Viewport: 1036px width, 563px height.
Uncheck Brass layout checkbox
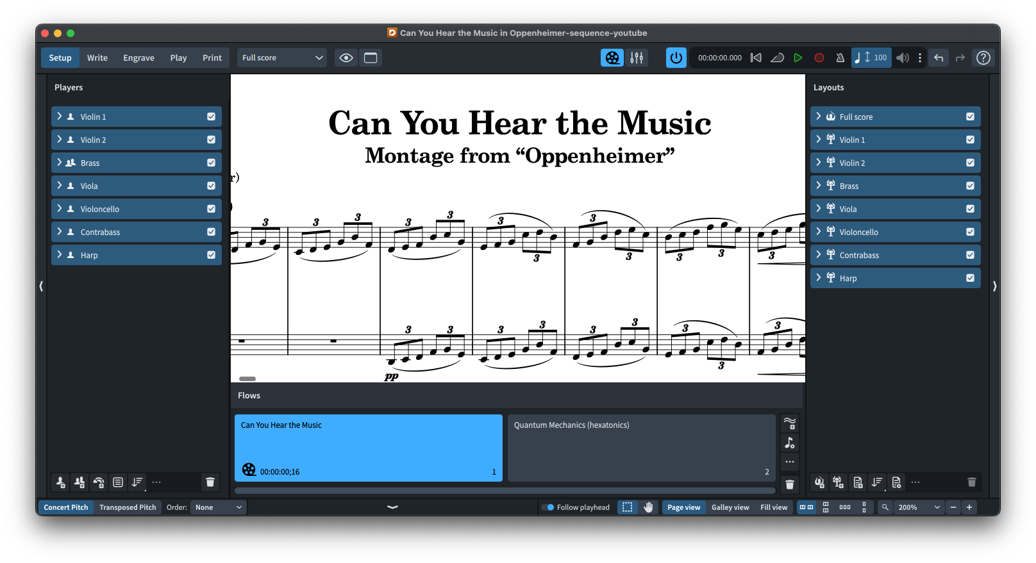point(970,186)
